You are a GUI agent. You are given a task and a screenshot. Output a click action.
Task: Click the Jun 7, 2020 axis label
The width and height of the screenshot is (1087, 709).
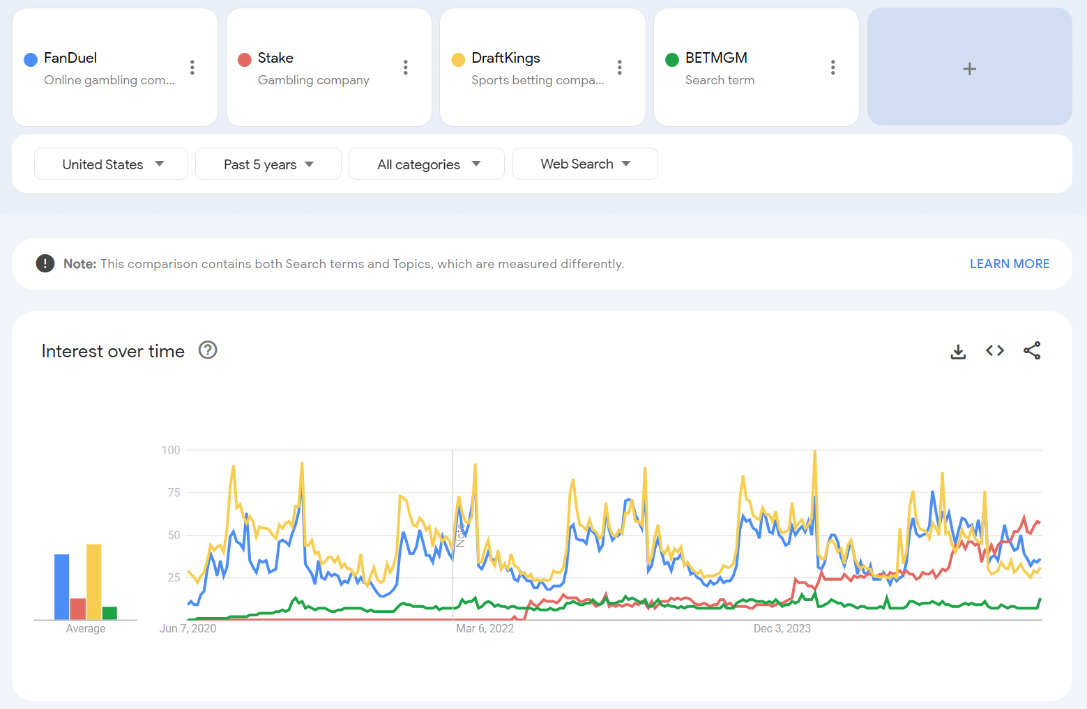click(188, 628)
